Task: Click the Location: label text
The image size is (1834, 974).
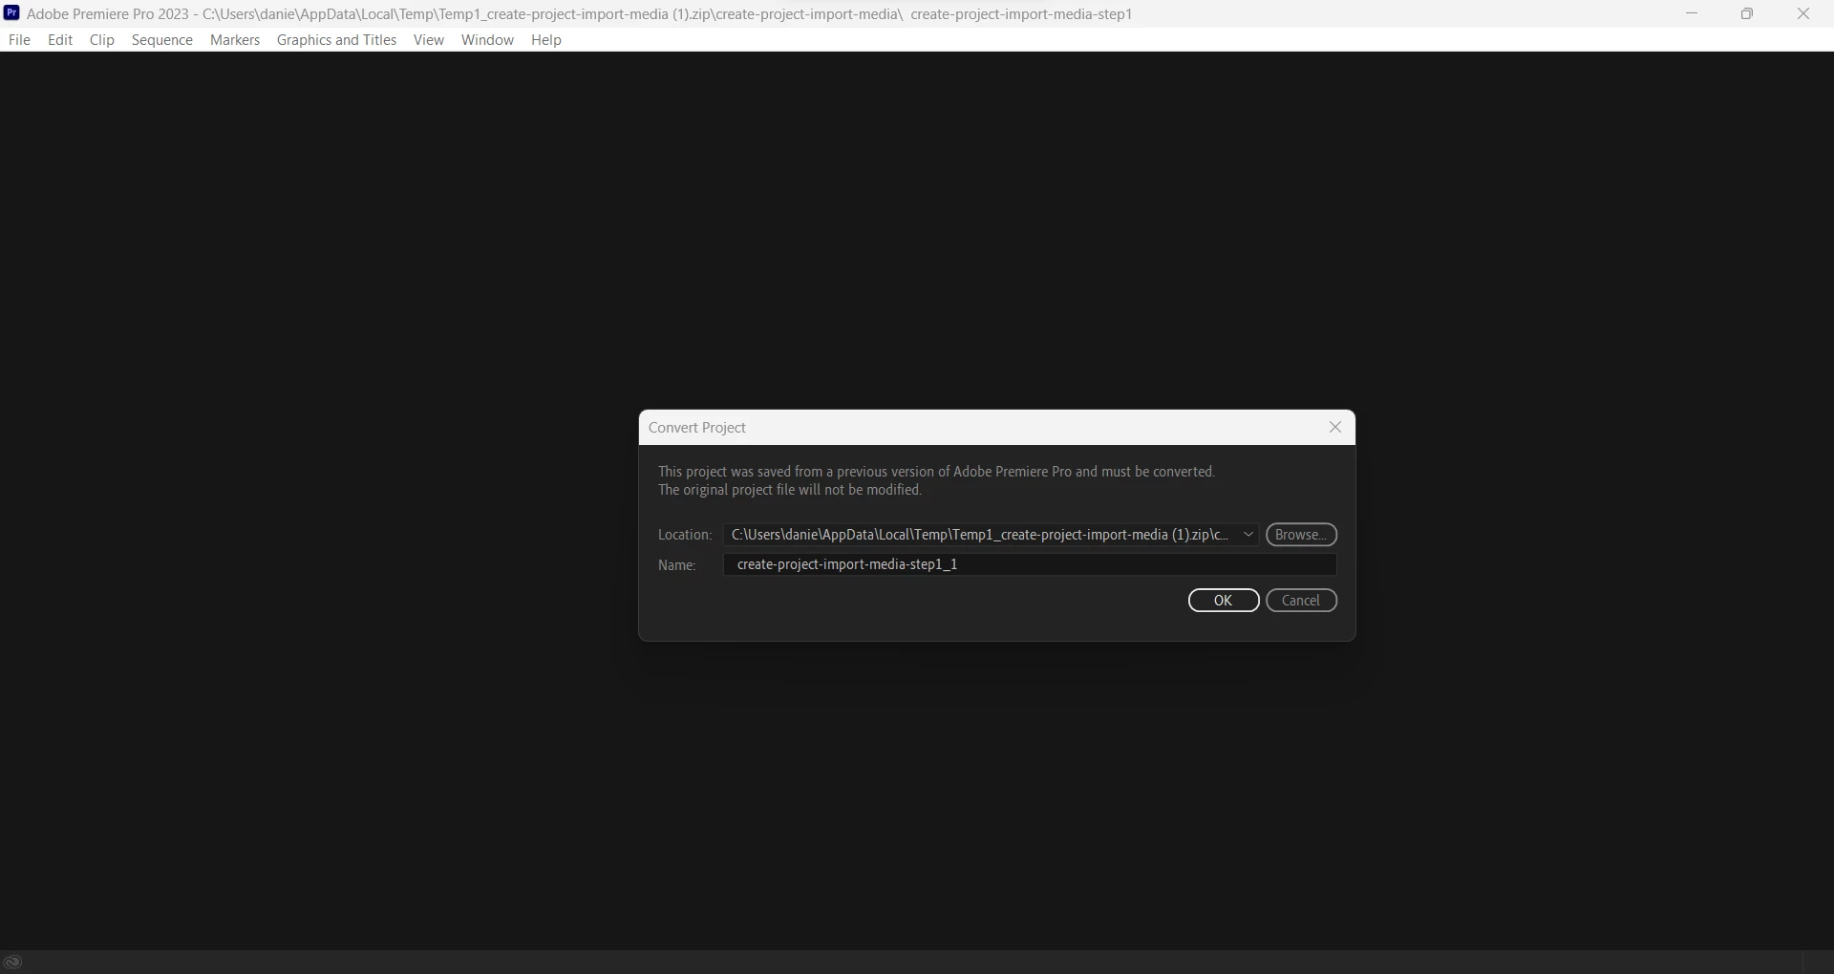Action: [685, 535]
